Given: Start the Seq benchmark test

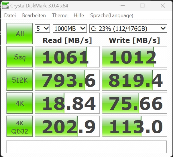Looking at the screenshot, I should [x=20, y=57].
